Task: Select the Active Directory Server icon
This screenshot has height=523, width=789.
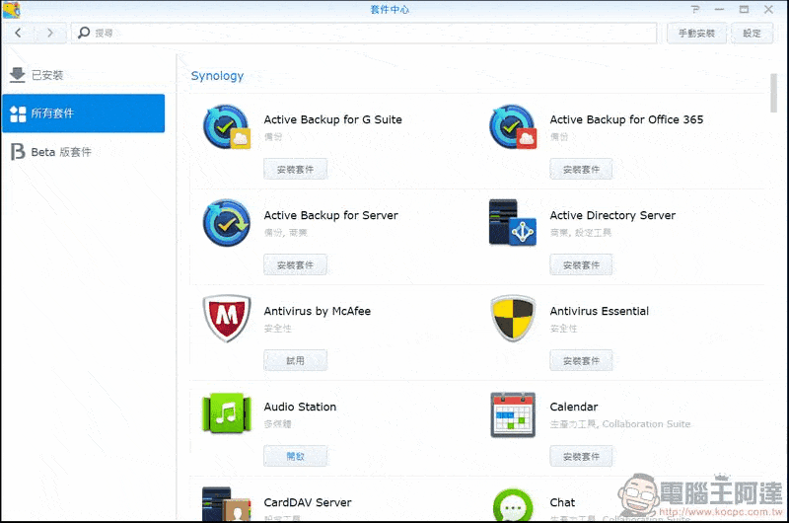Action: click(512, 223)
